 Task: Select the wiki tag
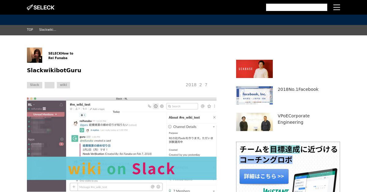coord(63,85)
